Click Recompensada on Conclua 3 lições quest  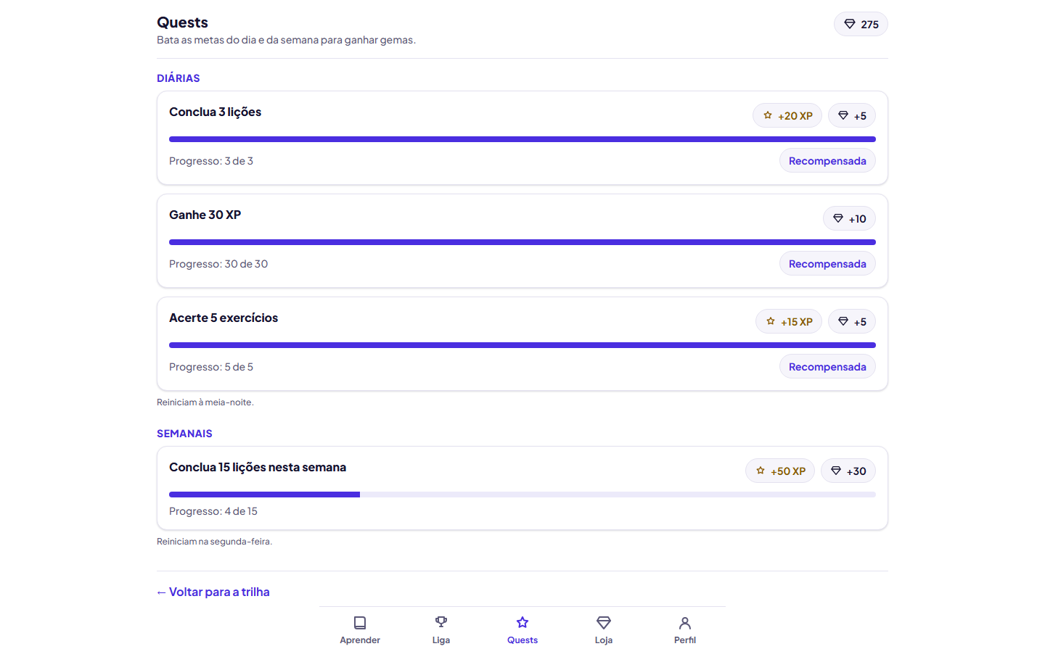(827, 161)
